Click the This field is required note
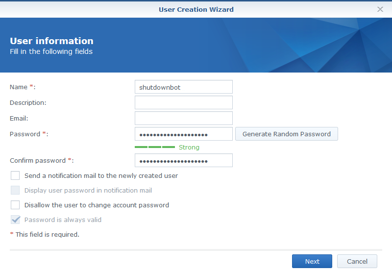 pos(47,235)
